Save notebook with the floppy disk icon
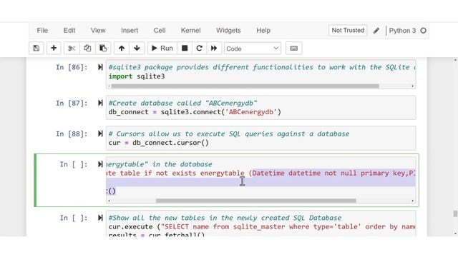The width and height of the screenshot is (458, 257). pyautogui.click(x=36, y=48)
